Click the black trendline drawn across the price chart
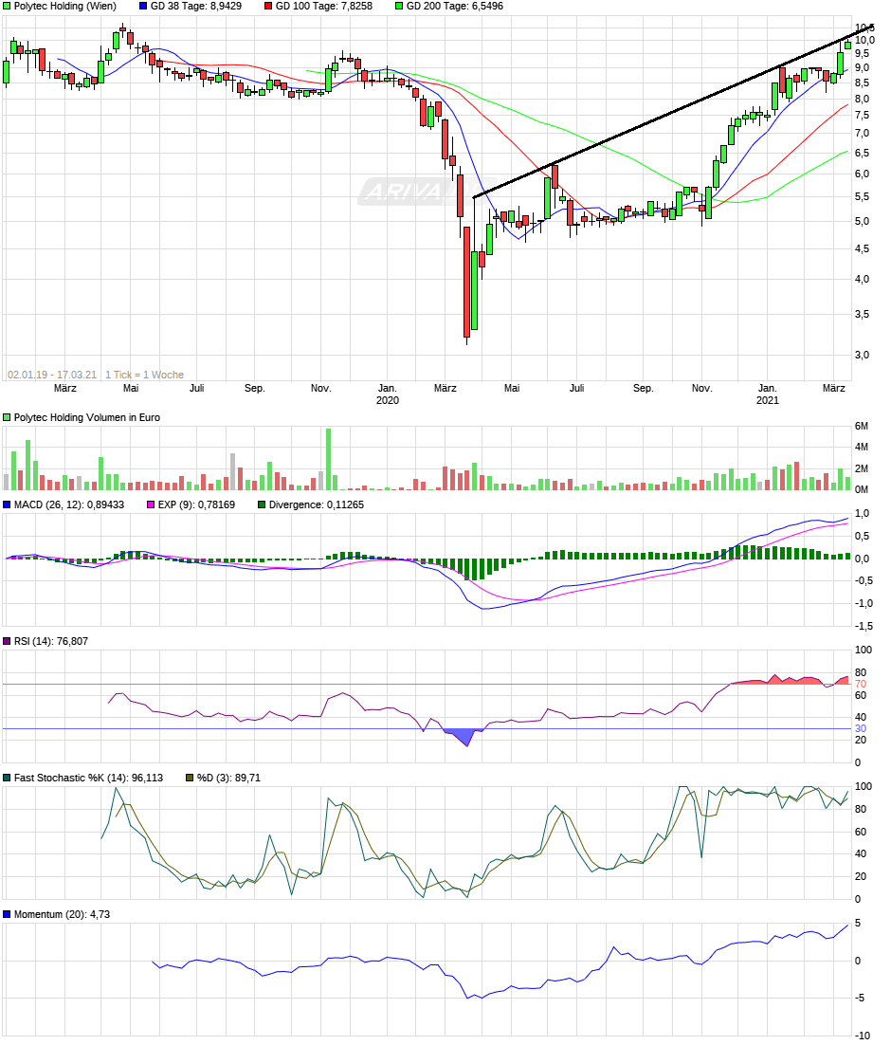This screenshot has height=1045, width=891. 673,111
